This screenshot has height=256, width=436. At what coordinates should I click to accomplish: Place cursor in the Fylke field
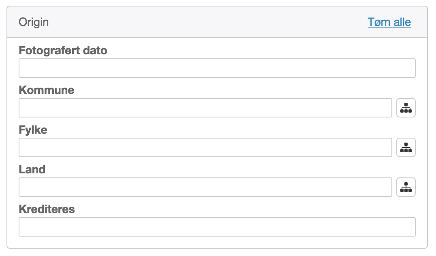[205, 147]
